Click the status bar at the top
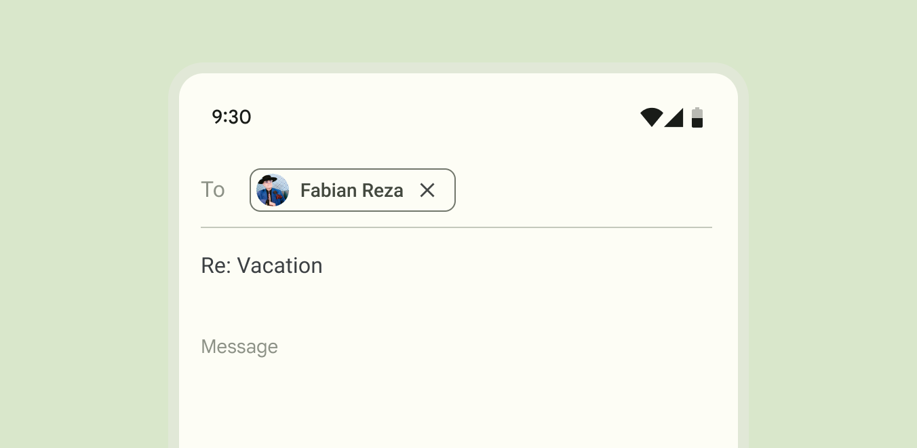Screen dimensions: 917x448 pos(456,117)
